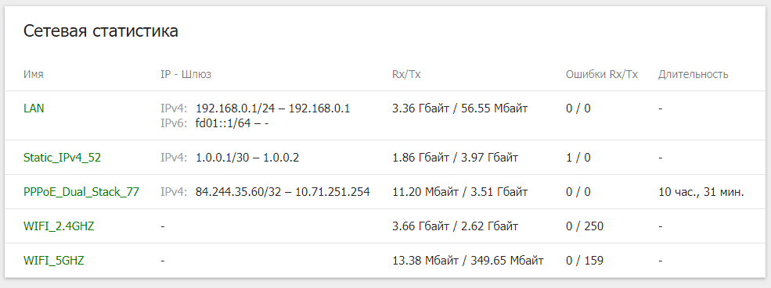Click the IP - Шлюз column header
Image resolution: width=771 pixels, height=288 pixels.
click(x=186, y=75)
